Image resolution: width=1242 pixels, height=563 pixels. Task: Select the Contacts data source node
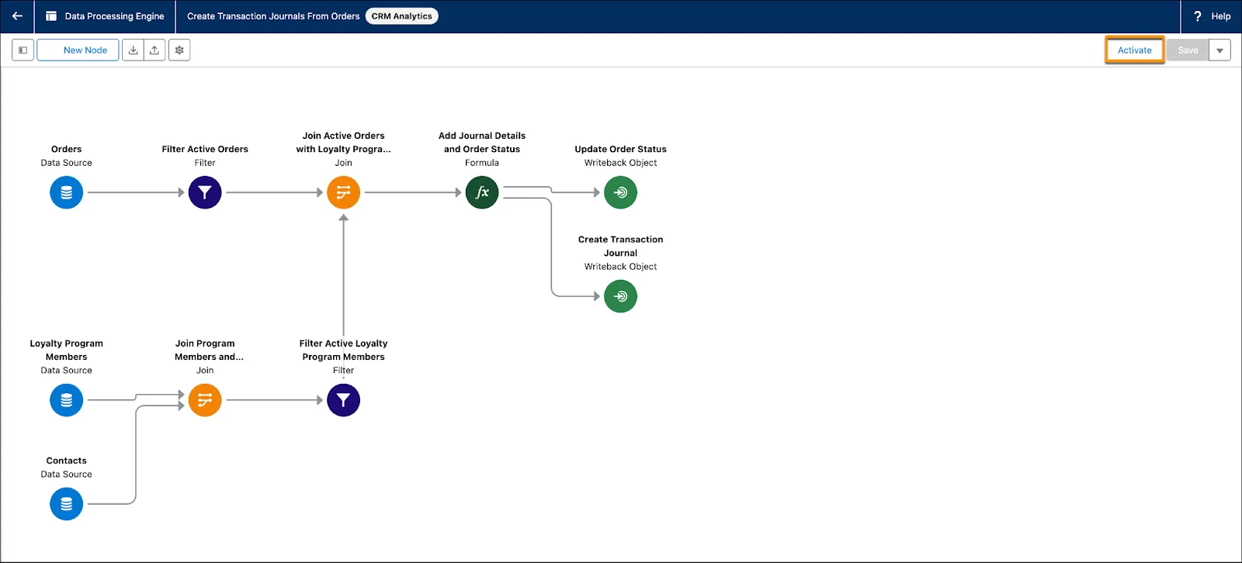pos(67,504)
